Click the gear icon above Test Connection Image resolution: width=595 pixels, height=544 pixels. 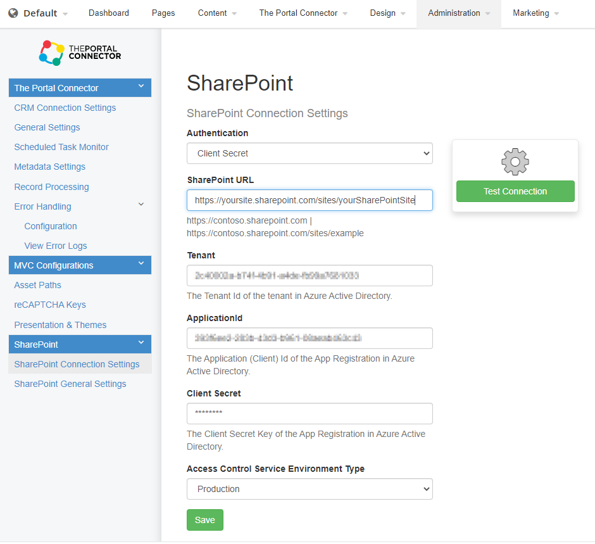[x=515, y=161]
